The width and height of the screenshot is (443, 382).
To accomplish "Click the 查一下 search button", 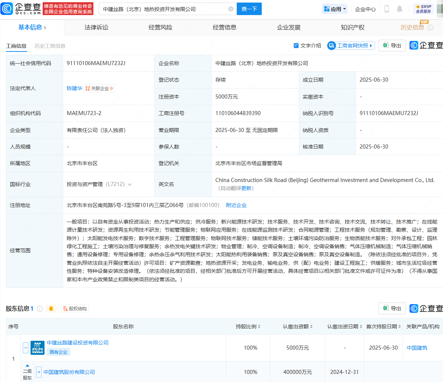I will click(249, 9).
